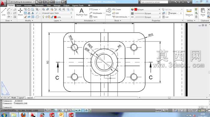Click New drawing in Quick Access toolbar
This screenshot has height=117, width=210.
point(37,2)
